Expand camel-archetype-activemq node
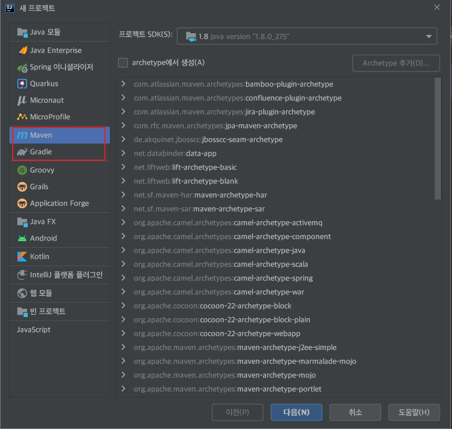This screenshot has width=452, height=429. point(123,222)
